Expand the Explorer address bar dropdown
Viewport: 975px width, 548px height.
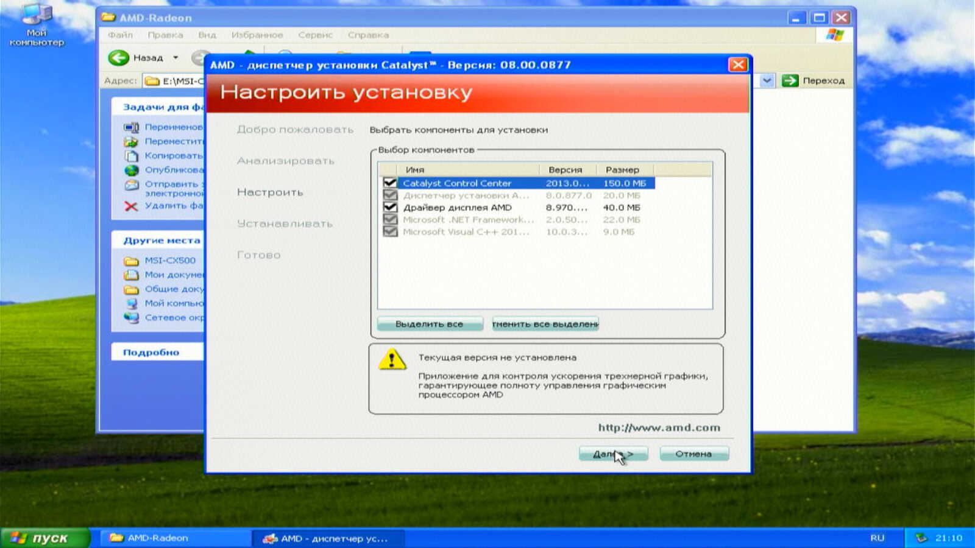point(767,80)
